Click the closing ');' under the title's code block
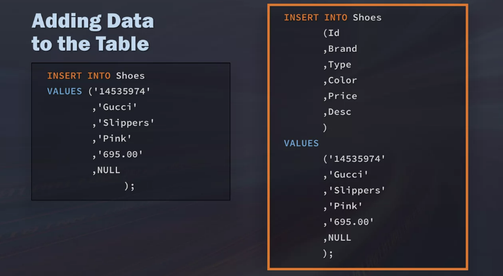 pyautogui.click(x=129, y=186)
